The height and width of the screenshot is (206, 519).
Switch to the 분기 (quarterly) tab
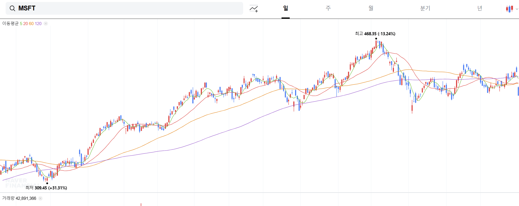pyautogui.click(x=425, y=8)
